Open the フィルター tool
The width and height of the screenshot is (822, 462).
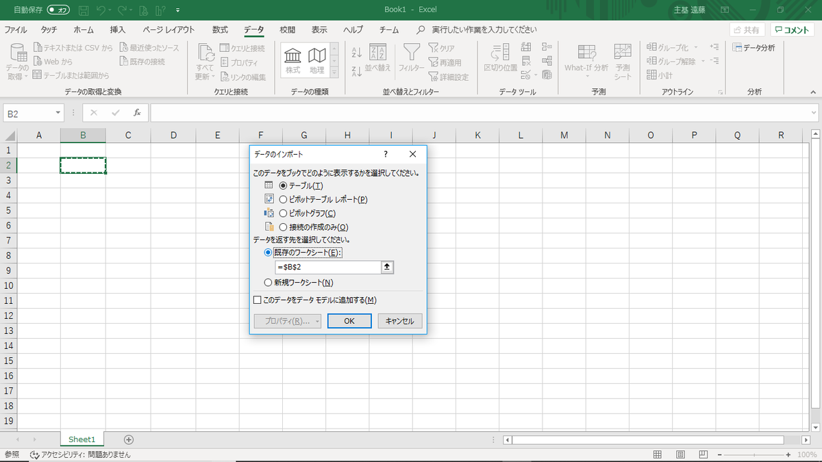[x=412, y=60]
